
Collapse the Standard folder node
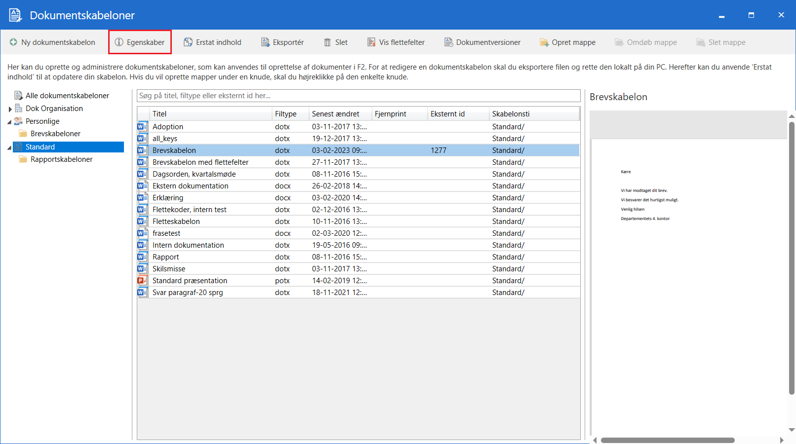[9, 148]
